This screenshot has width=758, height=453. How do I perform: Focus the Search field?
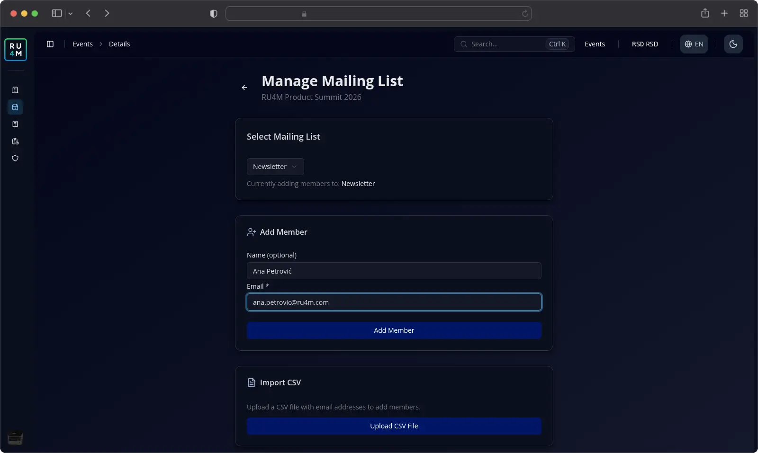(514, 44)
